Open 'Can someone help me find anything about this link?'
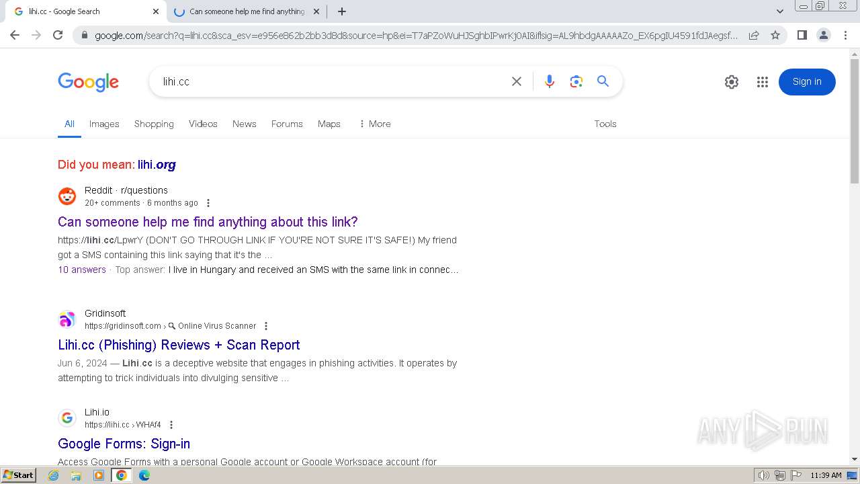This screenshot has height=484, width=860. coord(208,222)
